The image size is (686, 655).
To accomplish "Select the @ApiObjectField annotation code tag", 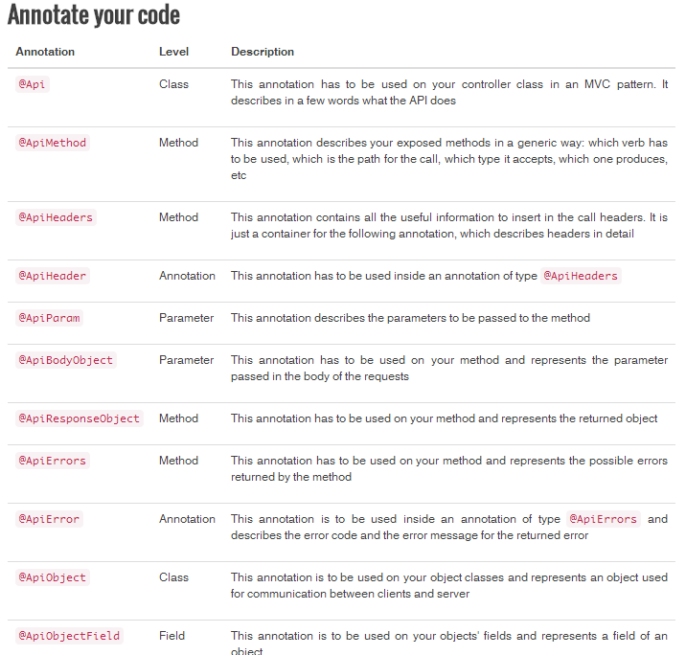I will tap(69, 636).
